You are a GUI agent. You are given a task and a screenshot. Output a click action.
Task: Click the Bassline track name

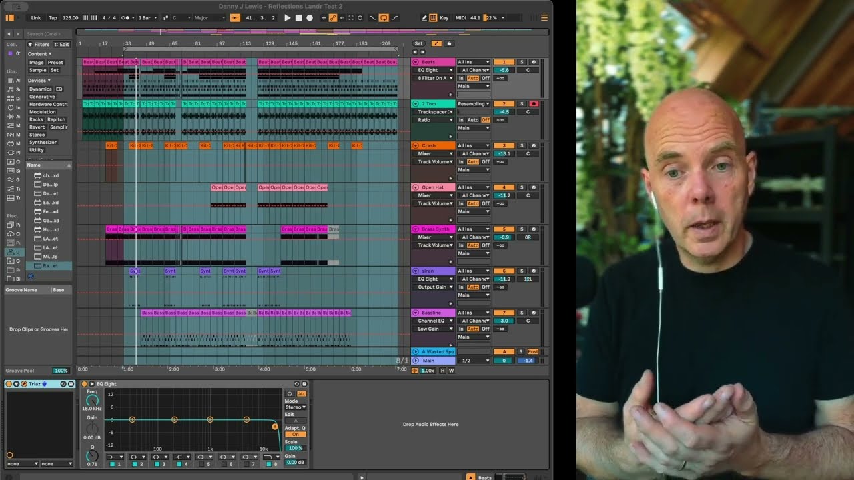coord(432,313)
